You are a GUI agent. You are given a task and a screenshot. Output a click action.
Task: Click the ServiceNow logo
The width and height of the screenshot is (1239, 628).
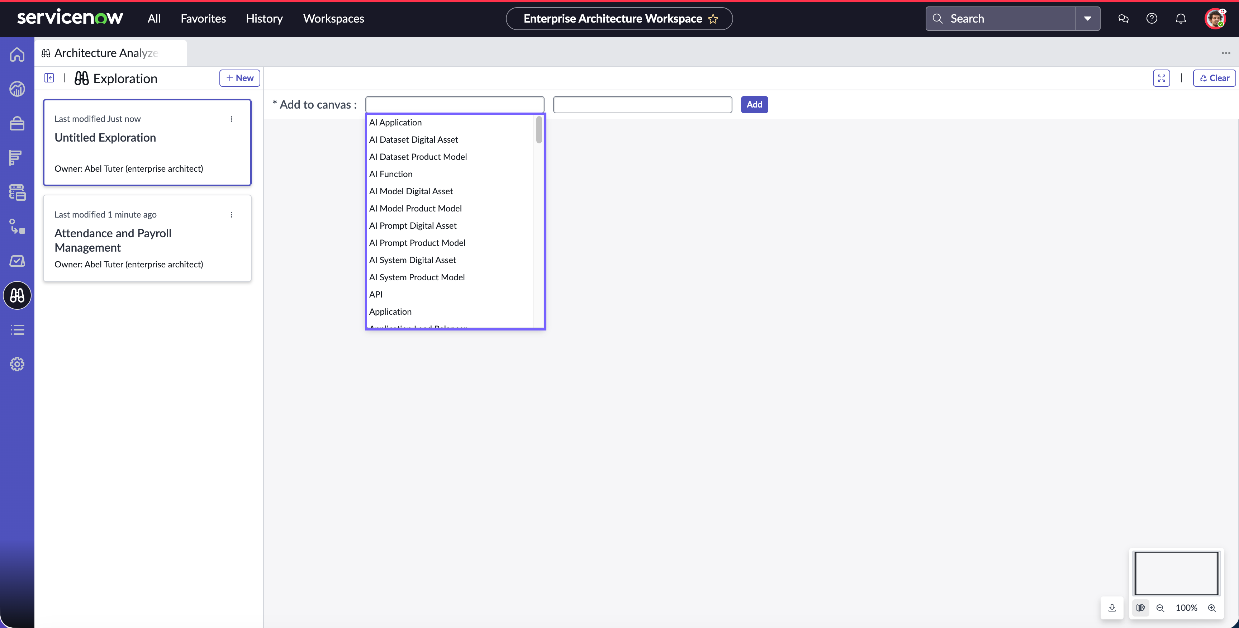tap(70, 18)
